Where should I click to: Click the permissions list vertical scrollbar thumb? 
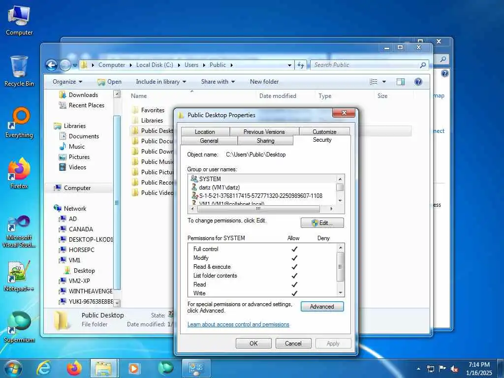pos(340,266)
